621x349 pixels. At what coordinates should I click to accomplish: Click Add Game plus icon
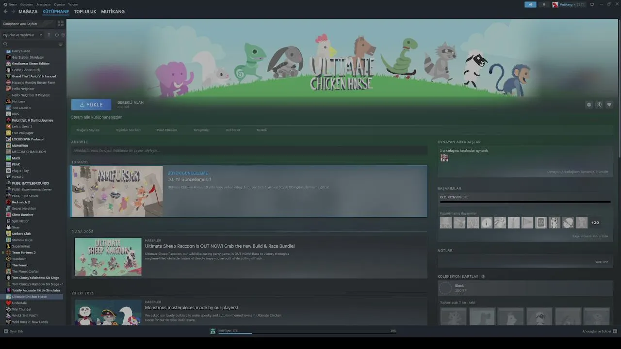6,331
